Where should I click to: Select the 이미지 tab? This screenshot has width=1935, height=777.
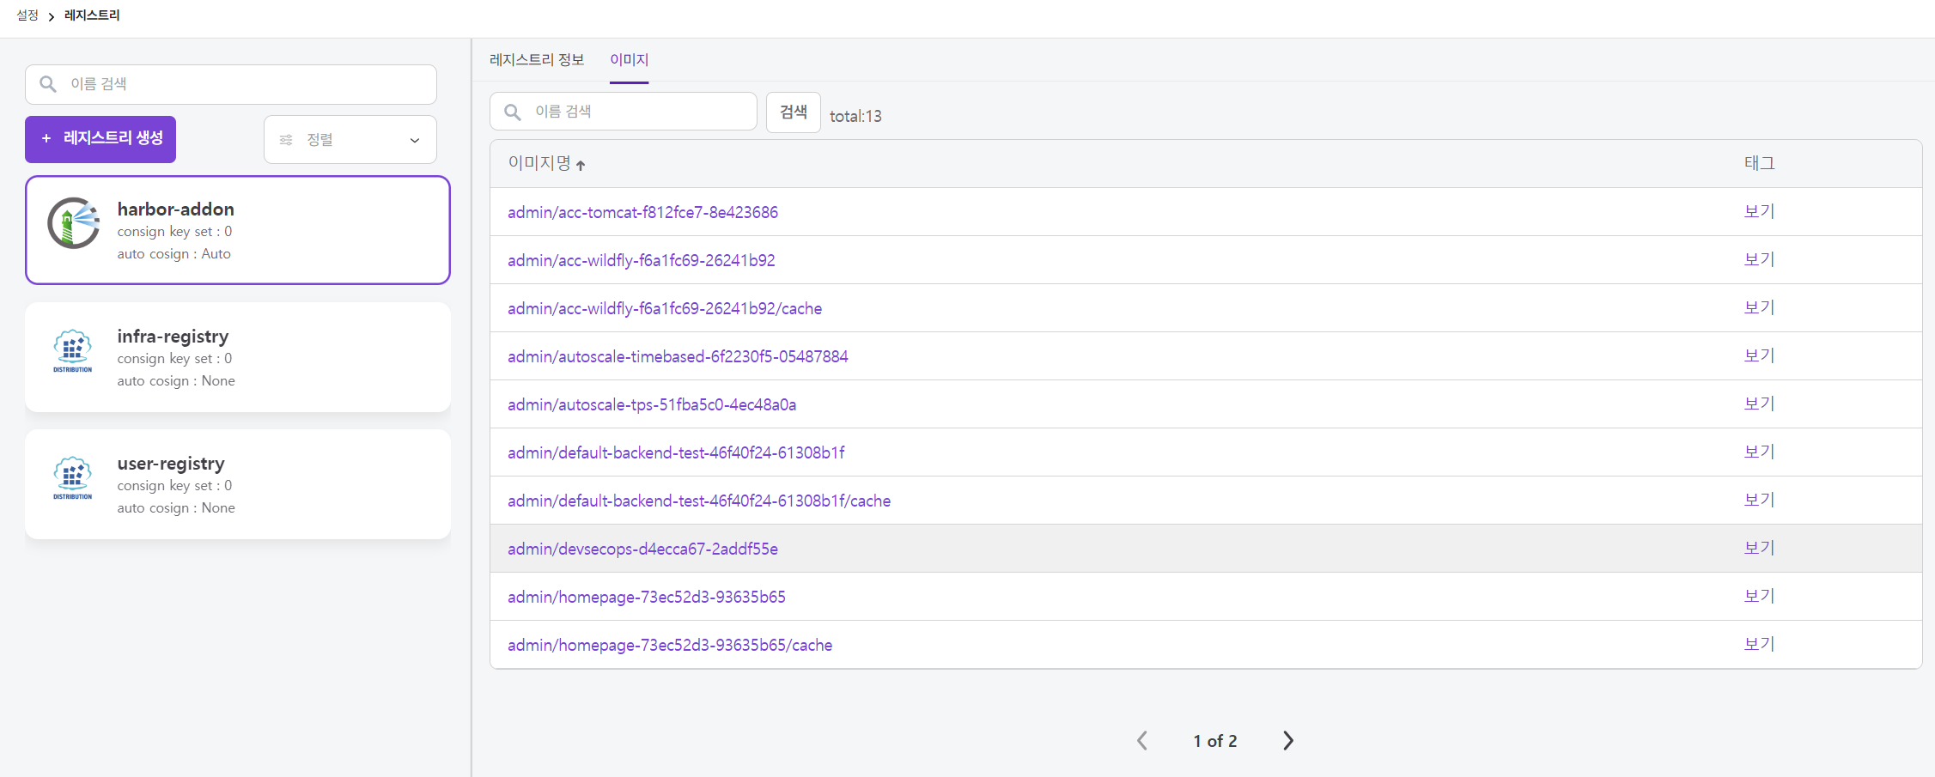click(629, 59)
